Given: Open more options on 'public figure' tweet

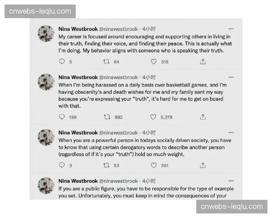Looking at the screenshot, I should [231, 181].
